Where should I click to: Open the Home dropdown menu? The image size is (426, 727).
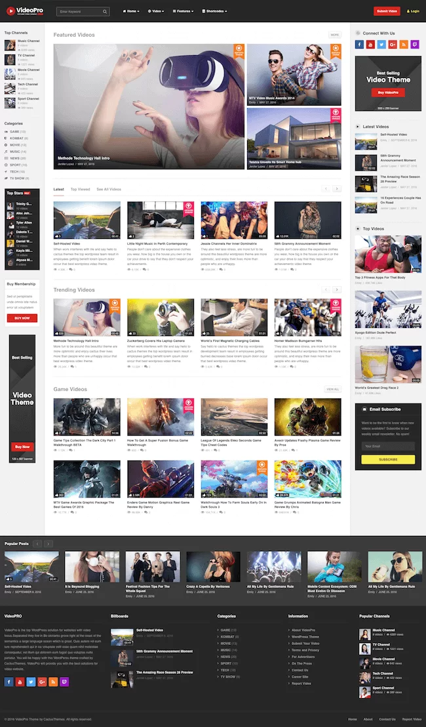click(x=130, y=11)
